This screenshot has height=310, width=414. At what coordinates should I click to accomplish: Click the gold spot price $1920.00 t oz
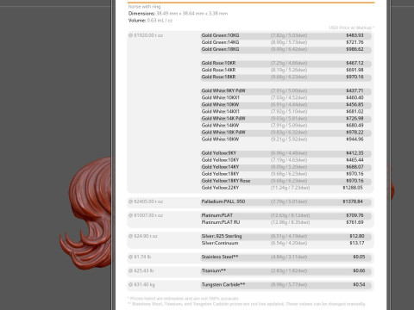146,35
